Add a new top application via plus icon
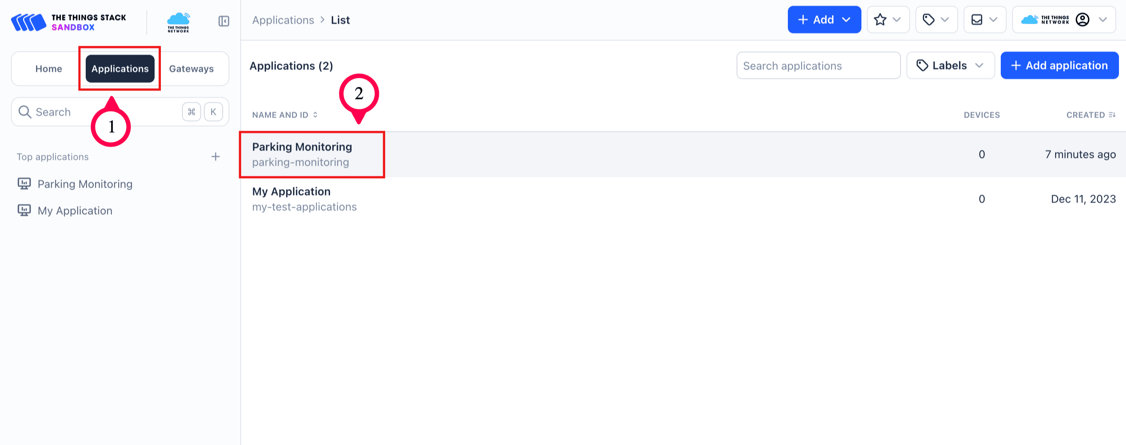1126x445 pixels. click(x=216, y=157)
